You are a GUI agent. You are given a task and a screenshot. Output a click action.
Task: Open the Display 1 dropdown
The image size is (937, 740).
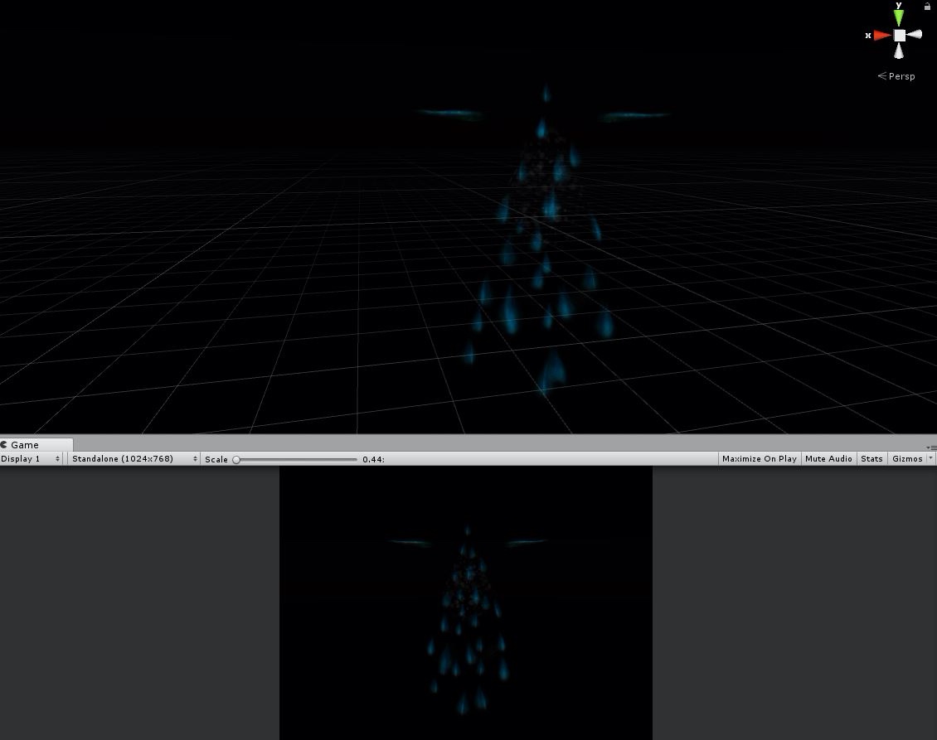31,459
